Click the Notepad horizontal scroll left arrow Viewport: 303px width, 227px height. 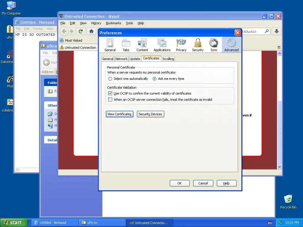[x=17, y=170]
